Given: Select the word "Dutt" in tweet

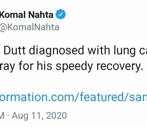Looking at the screenshot, I should (x=15, y=50).
